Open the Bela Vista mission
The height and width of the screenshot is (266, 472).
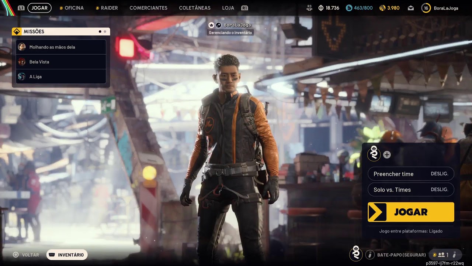pos(61,62)
